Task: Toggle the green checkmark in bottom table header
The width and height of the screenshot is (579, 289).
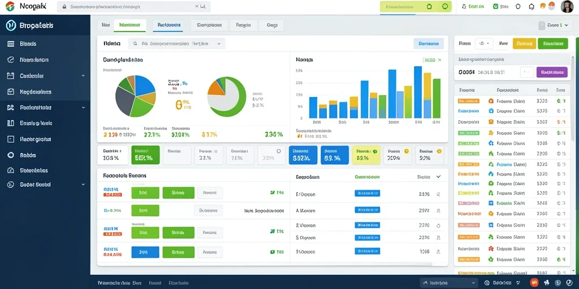Action: [x=438, y=177]
